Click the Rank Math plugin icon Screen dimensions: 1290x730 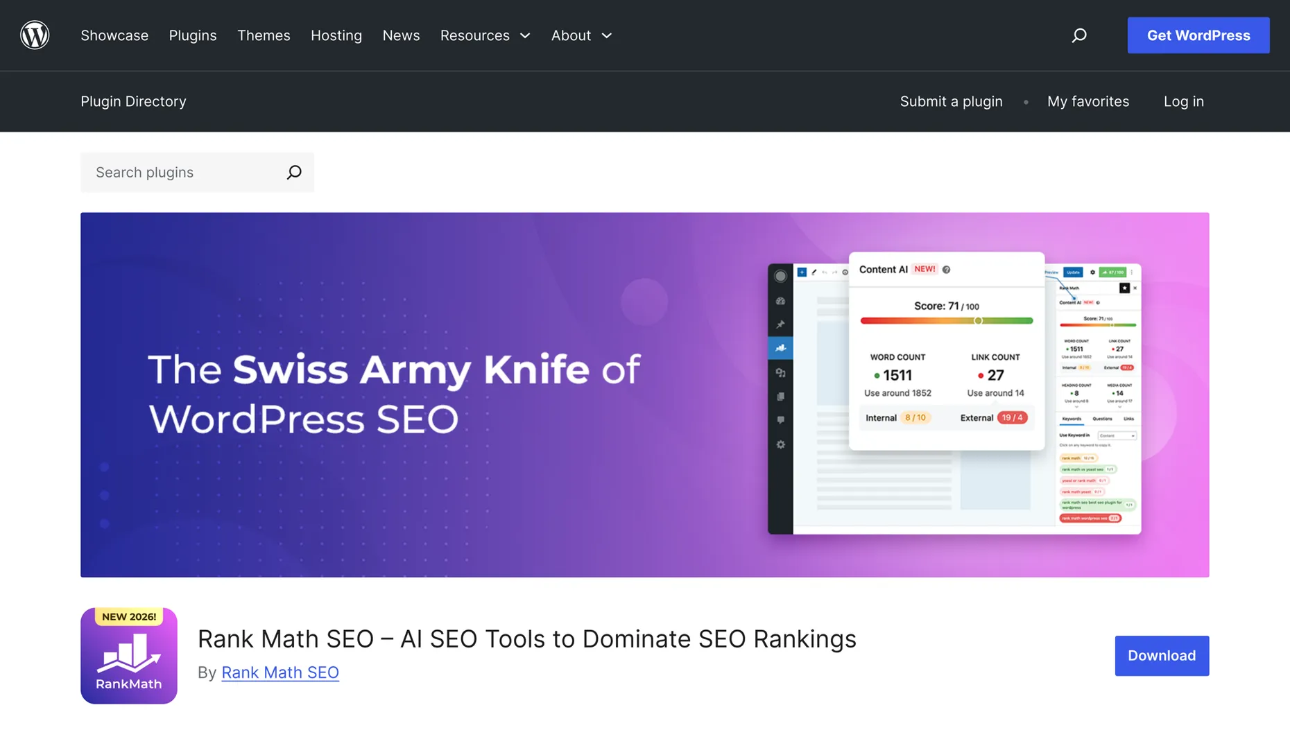point(129,656)
